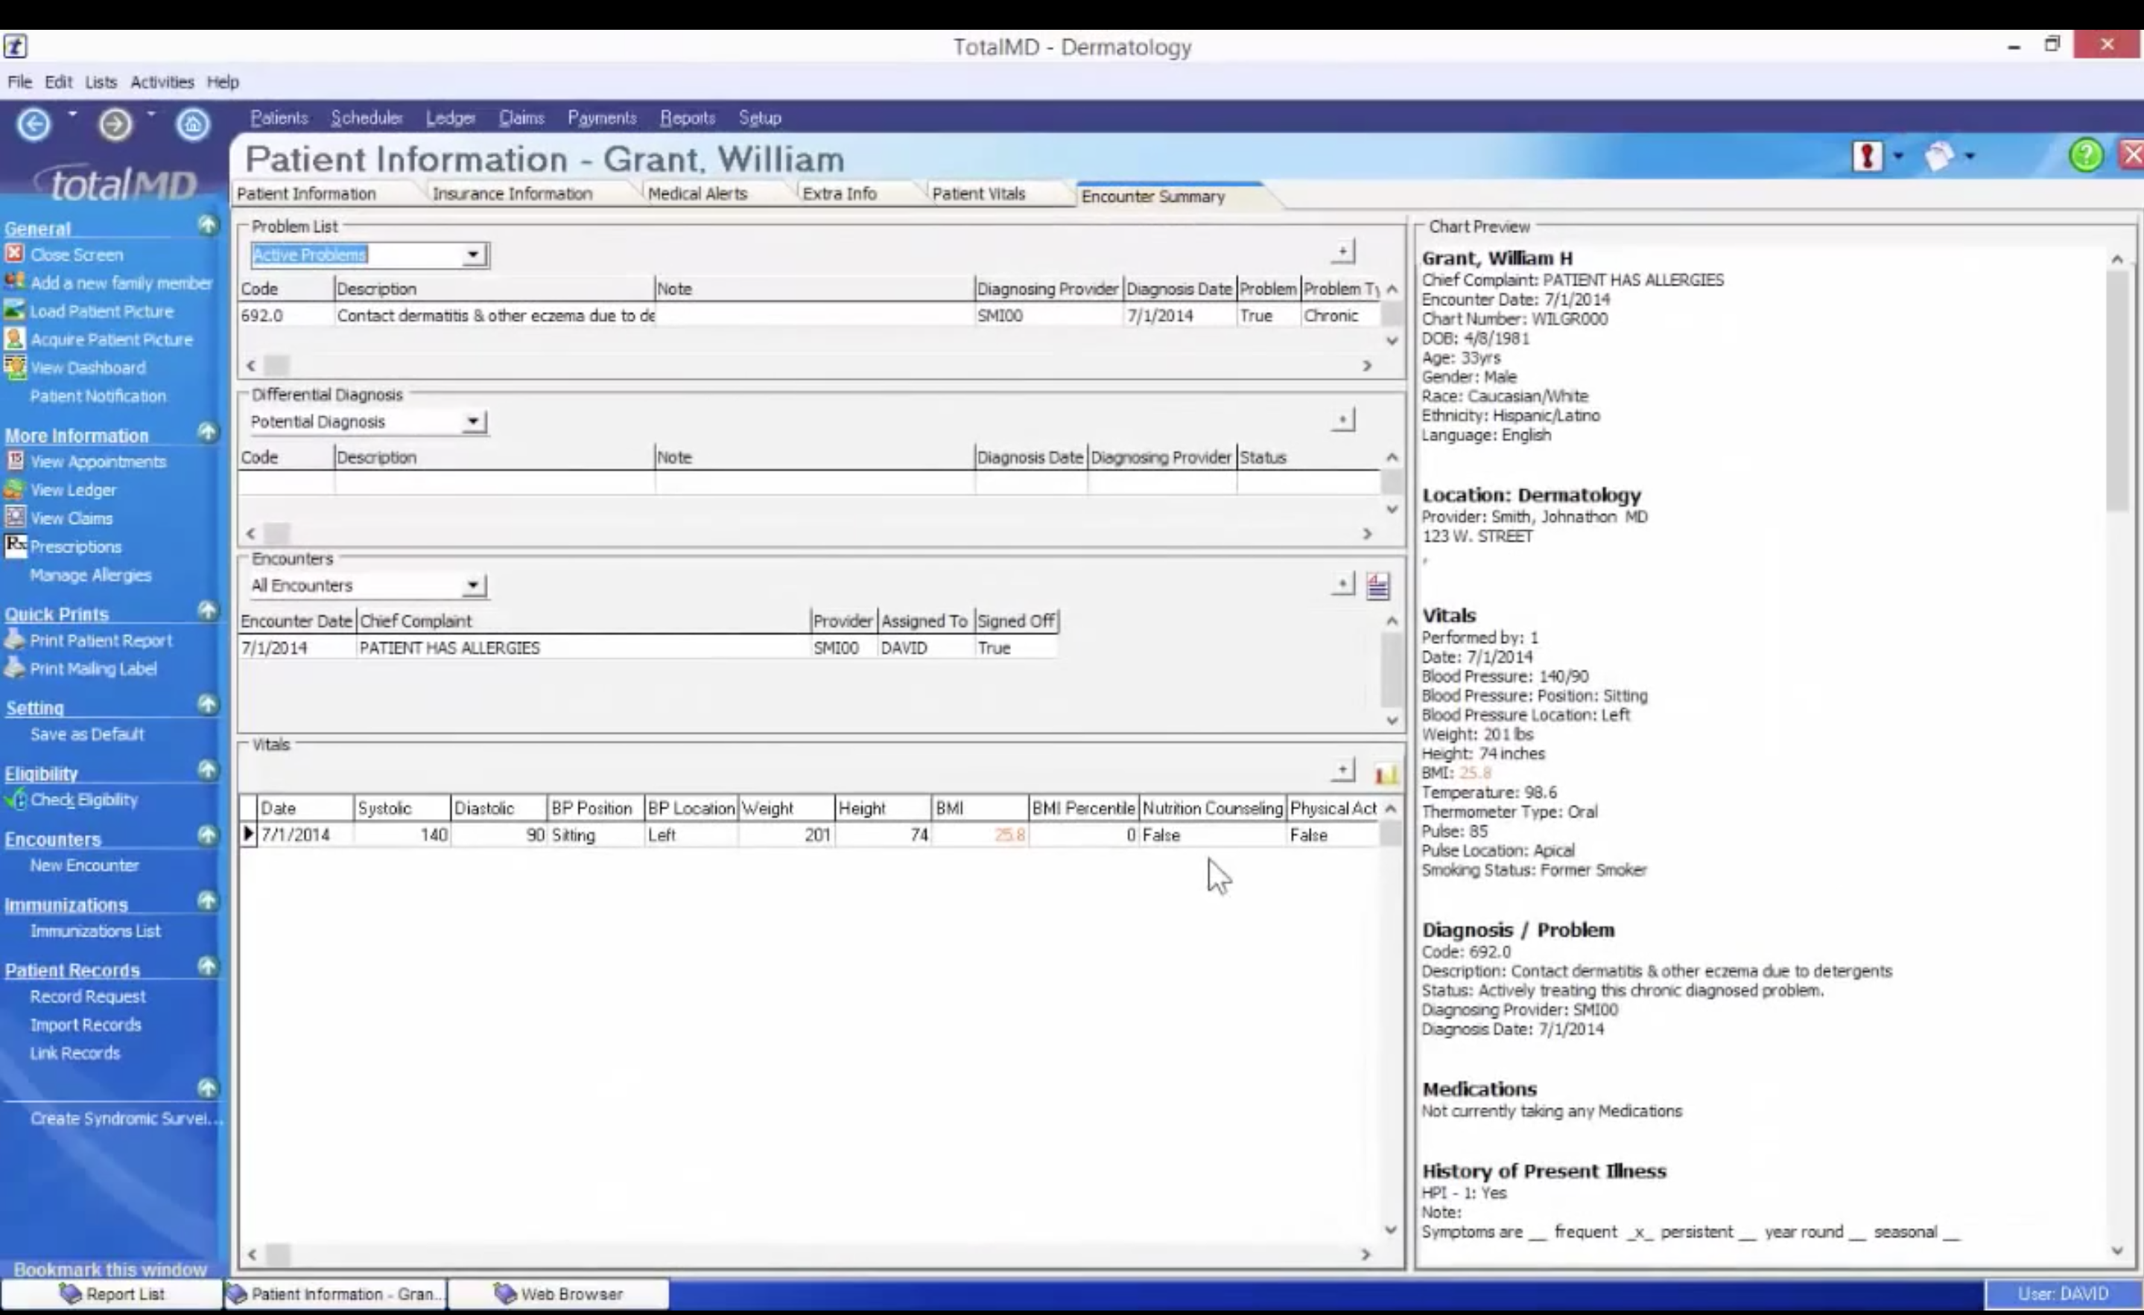
Task: Click Bookmark this window
Action: (110, 1268)
